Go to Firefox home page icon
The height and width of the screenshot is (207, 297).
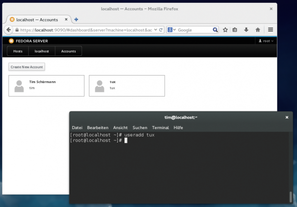(x=257, y=30)
